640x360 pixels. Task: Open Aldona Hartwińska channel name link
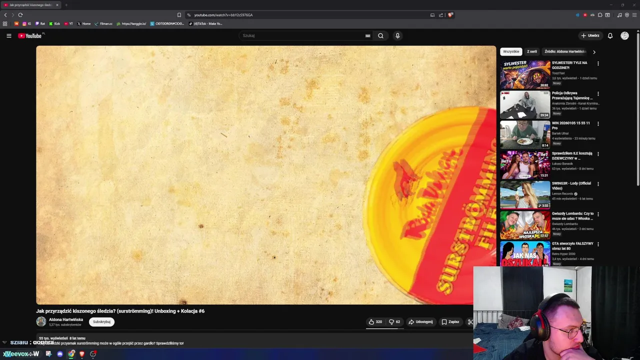click(x=66, y=319)
